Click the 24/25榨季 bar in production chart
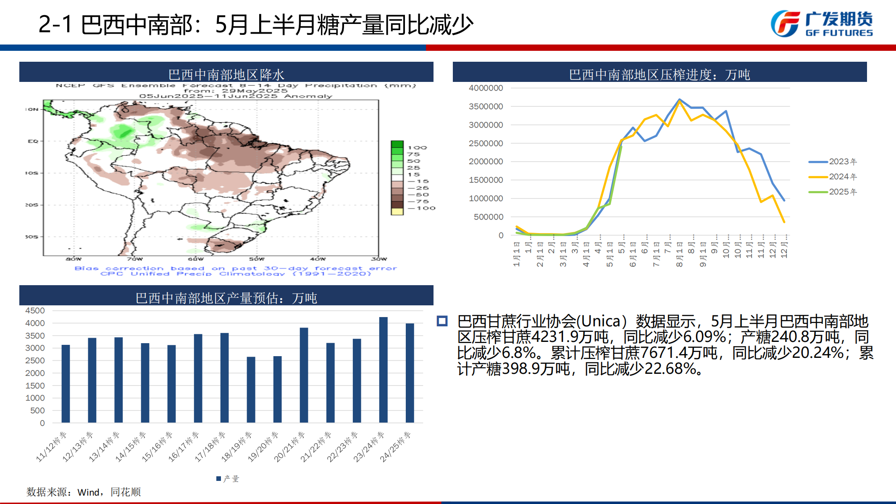The height and width of the screenshot is (504, 896). tap(410, 373)
